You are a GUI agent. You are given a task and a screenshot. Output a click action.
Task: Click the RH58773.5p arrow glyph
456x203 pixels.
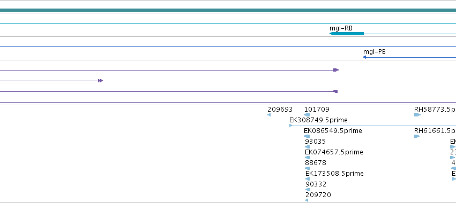click(417, 115)
